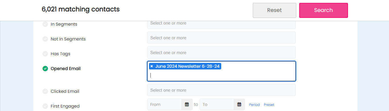Remove the June 2024 Newsletter tag
Image resolution: width=389 pixels, height=111 pixels.
[152, 66]
